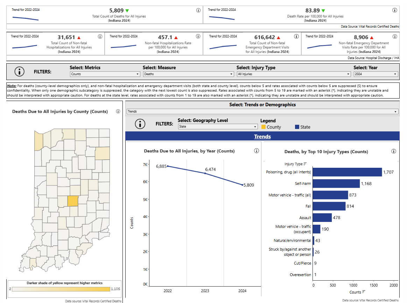407x303 pixels.
Task: Open info icon for Death Rate per 100,000 card
Action: (394, 10)
